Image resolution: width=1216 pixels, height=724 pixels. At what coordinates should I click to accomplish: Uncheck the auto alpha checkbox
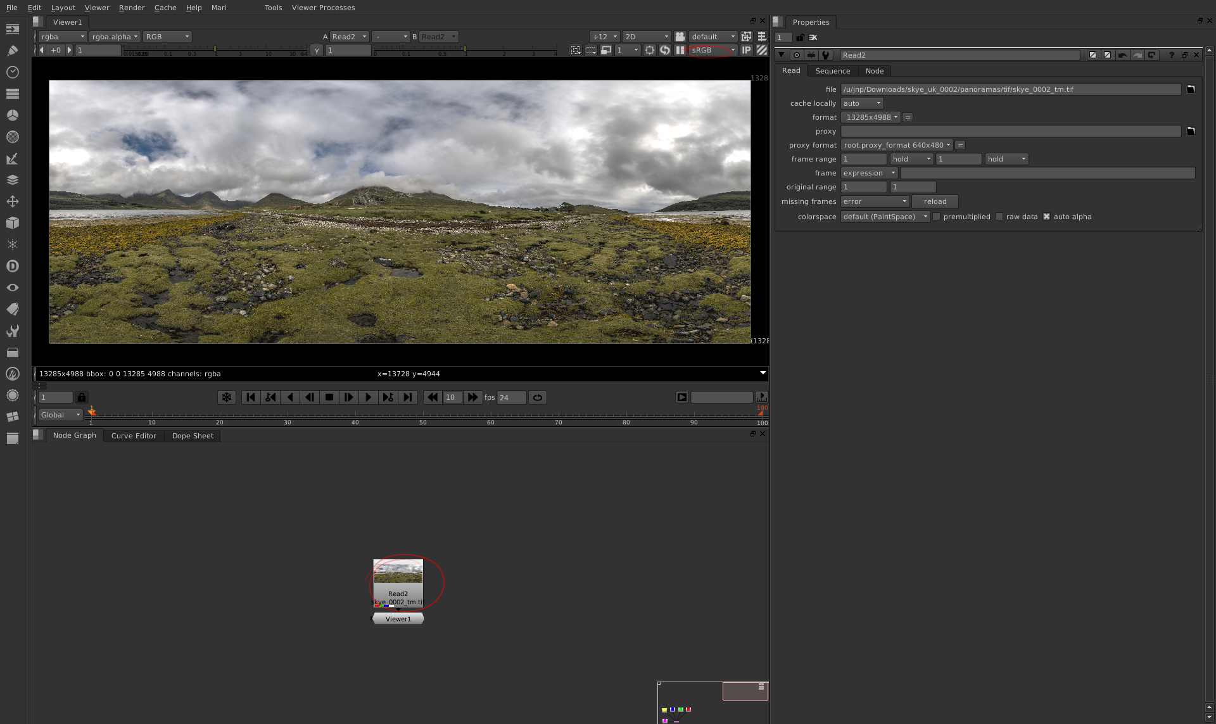coord(1047,217)
